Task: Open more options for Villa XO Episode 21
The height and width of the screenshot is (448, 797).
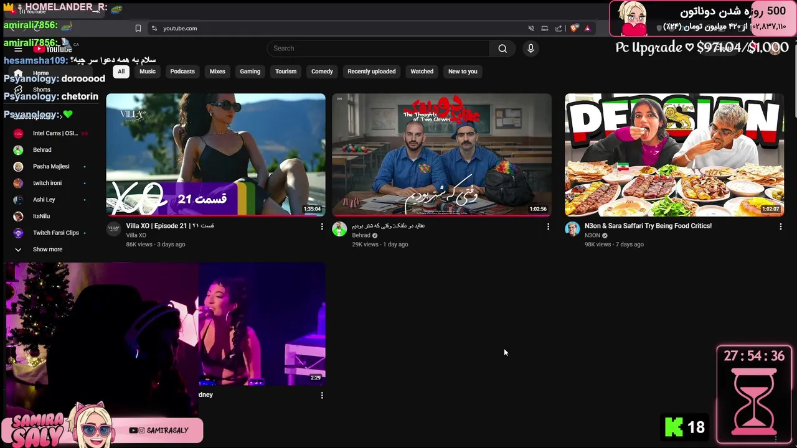Action: [322, 226]
